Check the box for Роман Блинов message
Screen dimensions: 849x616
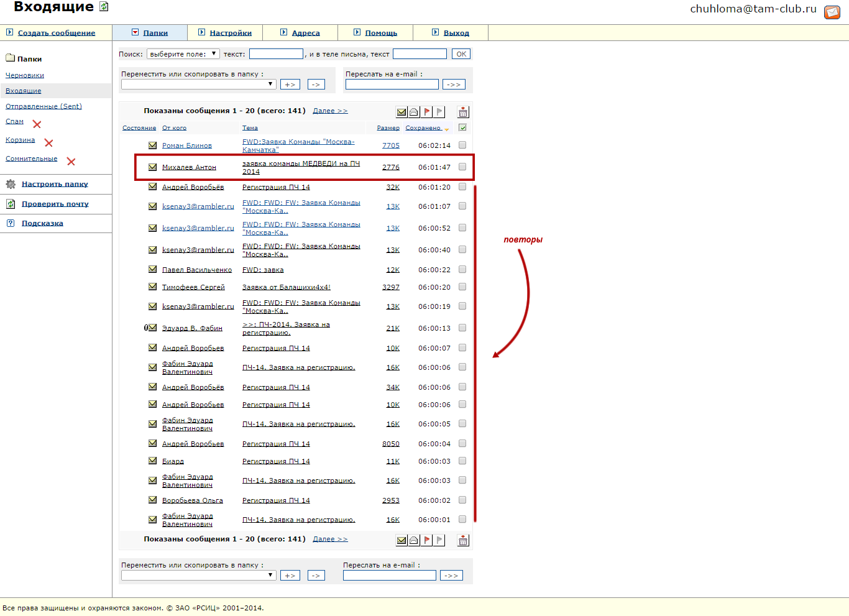pyautogui.click(x=462, y=145)
